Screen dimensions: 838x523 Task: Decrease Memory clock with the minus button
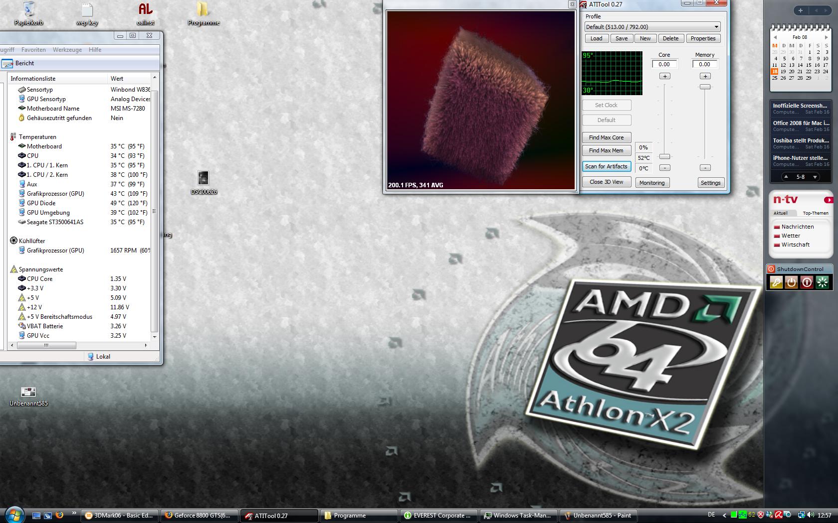click(705, 168)
